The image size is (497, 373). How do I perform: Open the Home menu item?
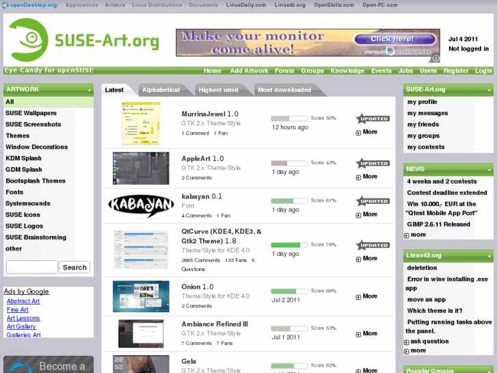click(213, 70)
